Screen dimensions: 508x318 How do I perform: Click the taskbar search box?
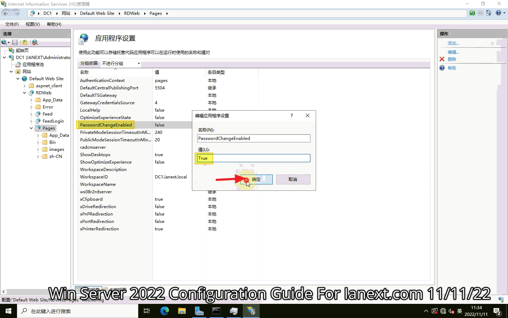78,311
